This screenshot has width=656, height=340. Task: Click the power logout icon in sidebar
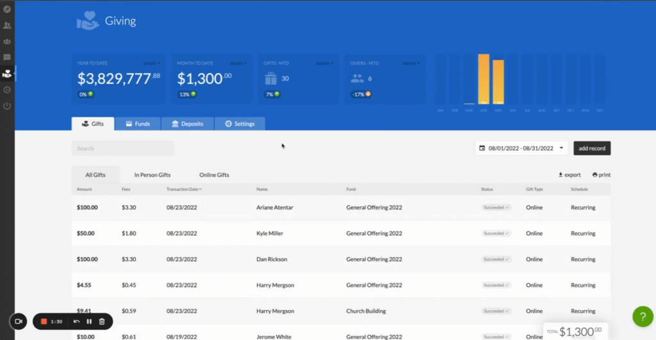7,105
